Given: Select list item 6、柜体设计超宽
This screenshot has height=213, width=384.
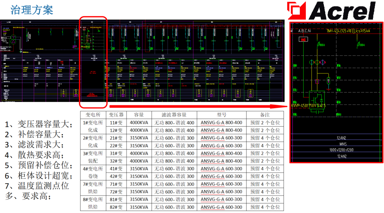Looking at the screenshot, I should [x=39, y=175].
